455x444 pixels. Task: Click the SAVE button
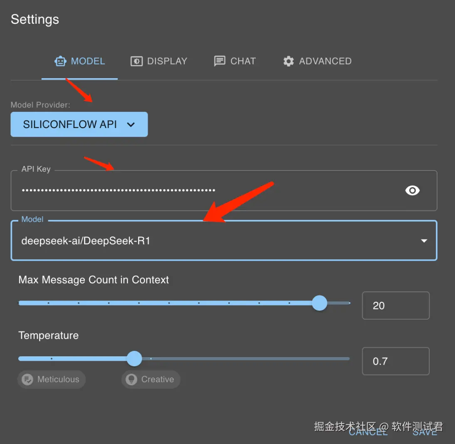coord(425,432)
